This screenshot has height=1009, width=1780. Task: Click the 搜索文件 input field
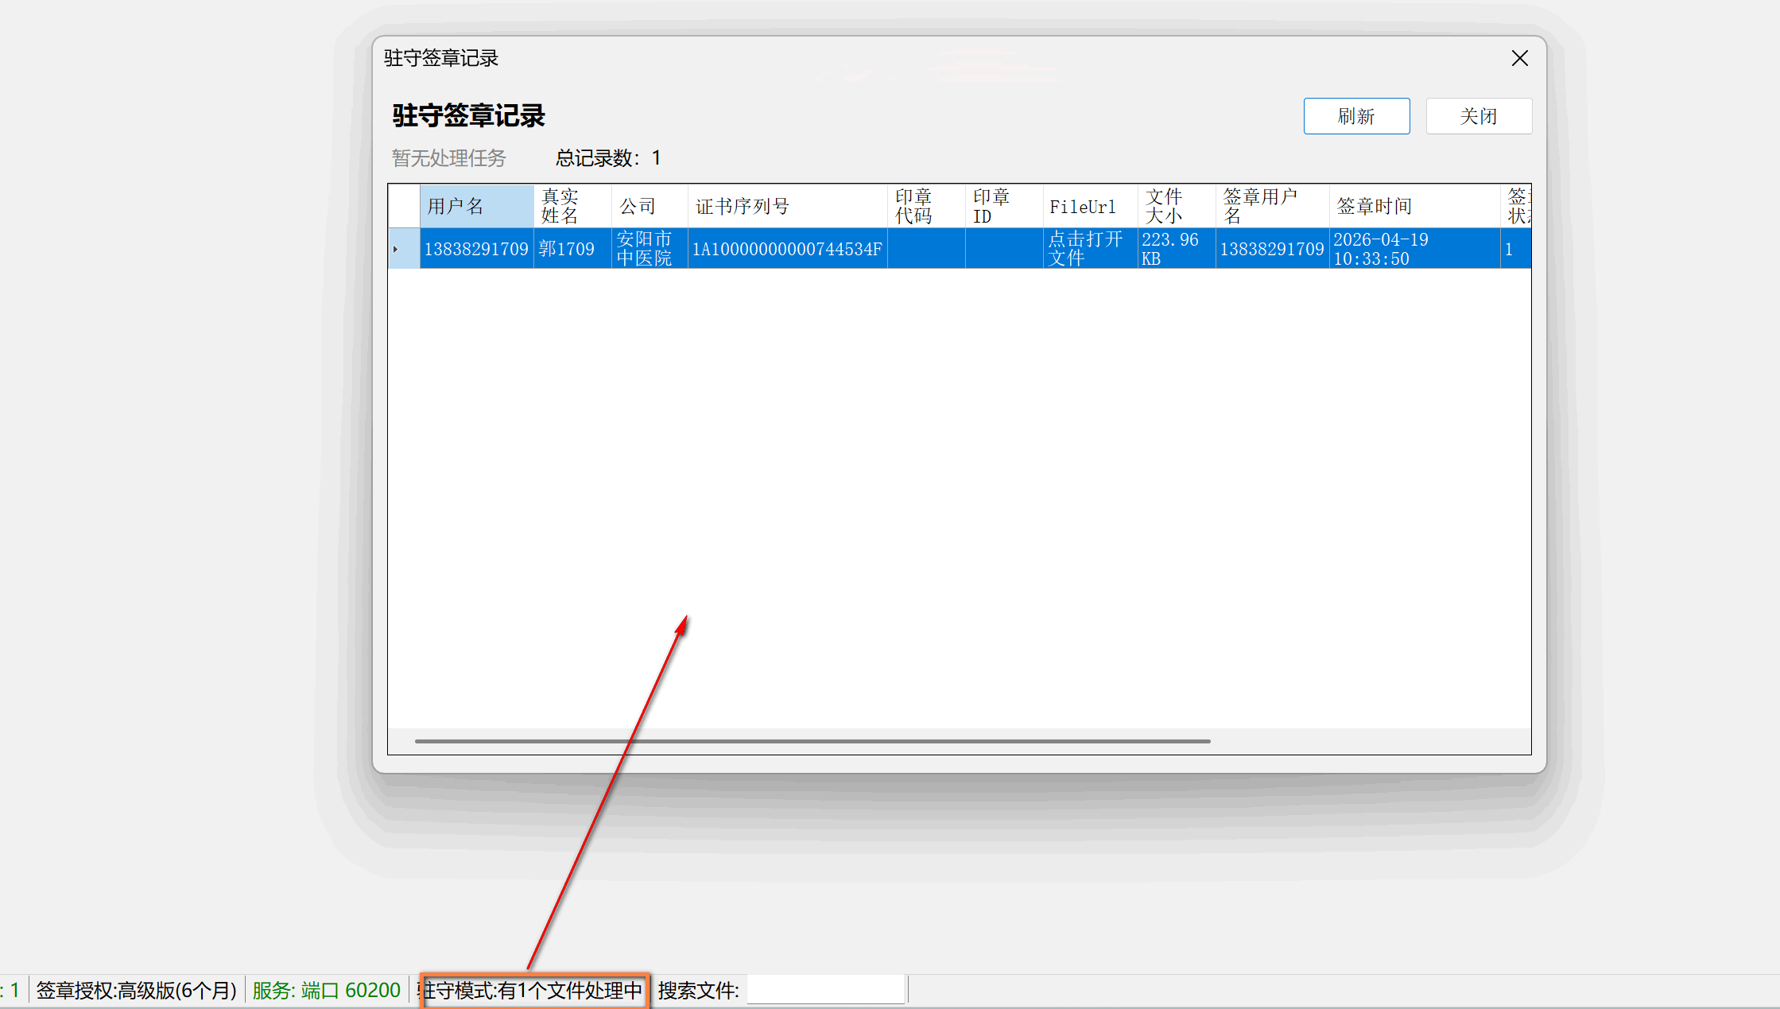point(825,989)
